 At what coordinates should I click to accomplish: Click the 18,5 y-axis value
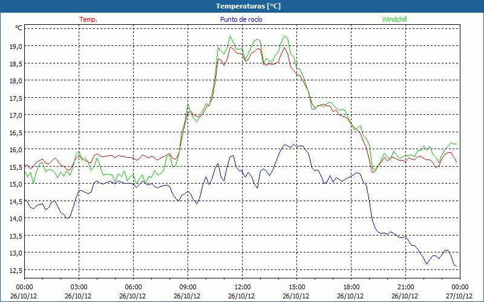(17, 64)
